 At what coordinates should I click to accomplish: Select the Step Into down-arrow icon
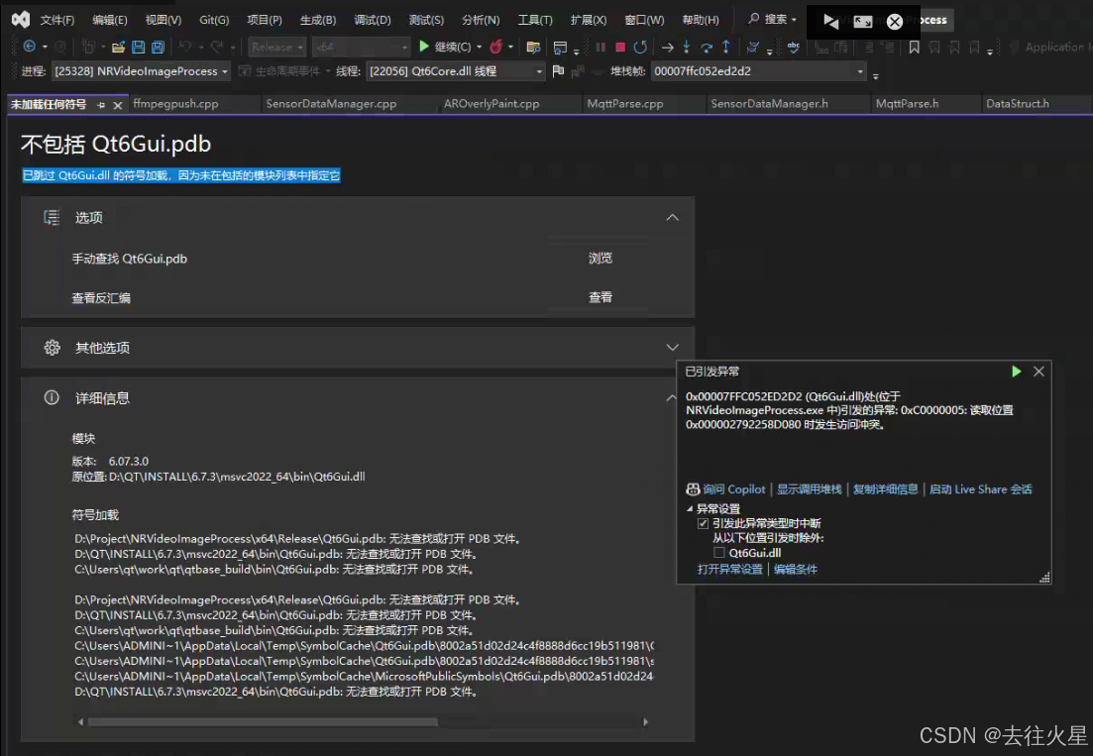pos(687,47)
